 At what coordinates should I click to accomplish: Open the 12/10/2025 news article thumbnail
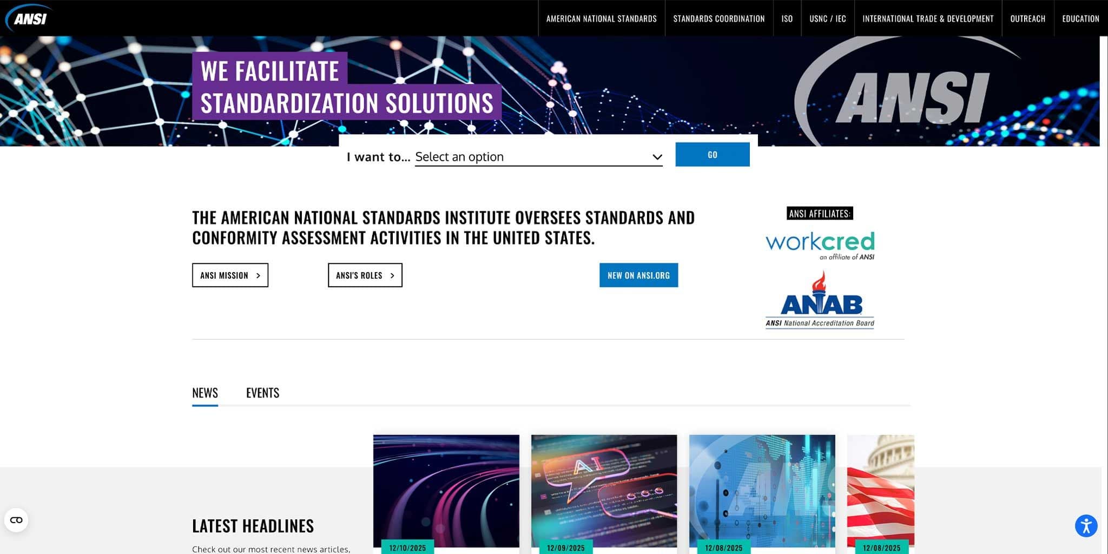446,490
